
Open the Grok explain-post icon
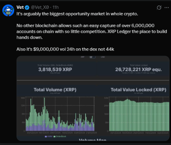(159, 8)
